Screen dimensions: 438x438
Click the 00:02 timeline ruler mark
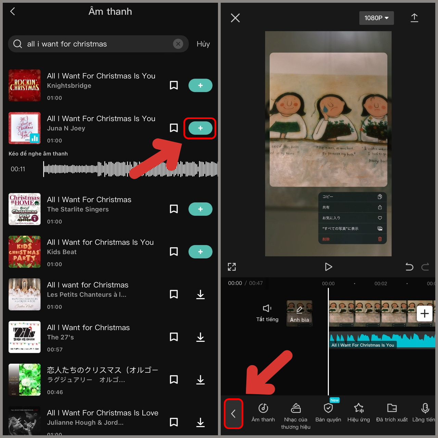381,284
